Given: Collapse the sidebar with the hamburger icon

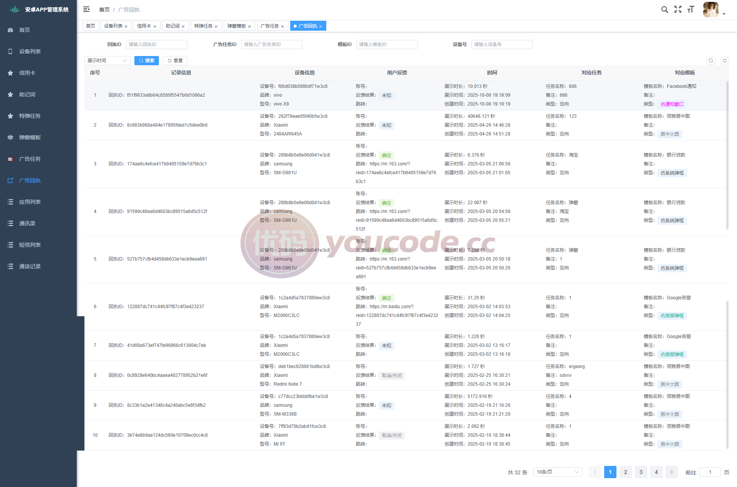Looking at the screenshot, I should (86, 9).
